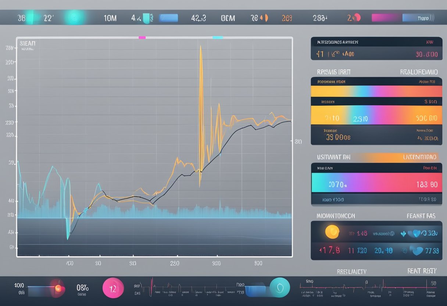Image resolution: width=447 pixels, height=306 pixels.
Task: Click the pink marker atop the chart
Action: pyautogui.click(x=142, y=38)
